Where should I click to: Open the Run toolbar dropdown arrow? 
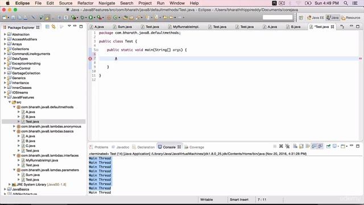point(94,18)
